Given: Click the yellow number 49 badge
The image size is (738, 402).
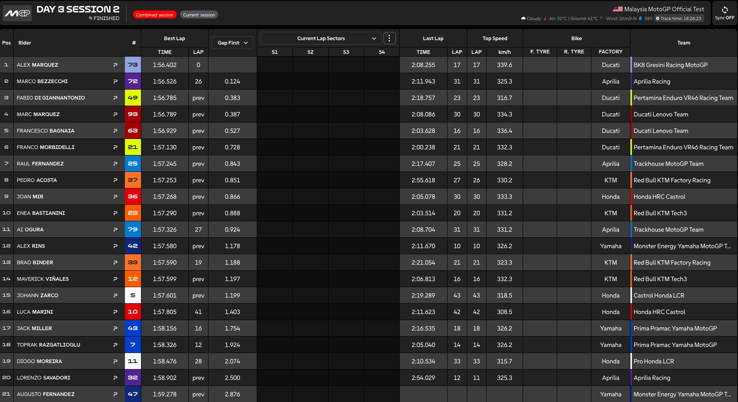Looking at the screenshot, I should (x=133, y=98).
